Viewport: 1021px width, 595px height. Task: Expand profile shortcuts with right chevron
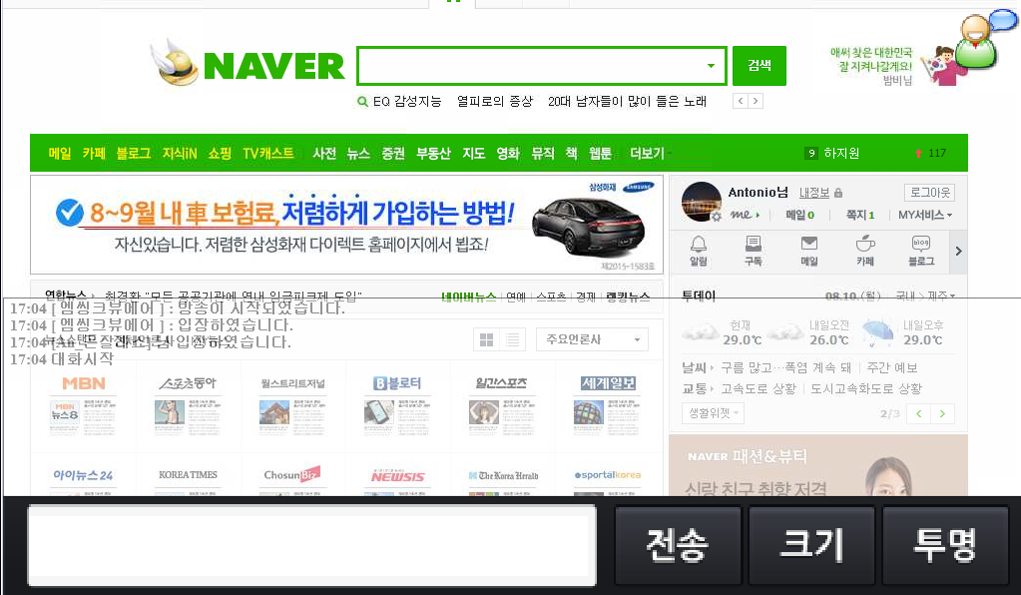(x=958, y=252)
